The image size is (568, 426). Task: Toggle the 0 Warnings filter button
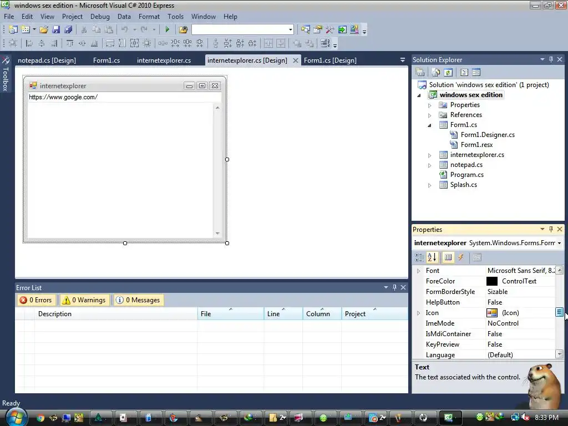pos(84,300)
